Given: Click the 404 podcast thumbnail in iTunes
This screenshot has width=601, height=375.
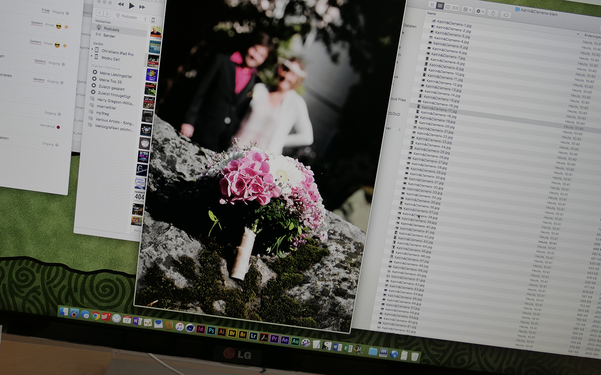Looking at the screenshot, I should pos(139,196).
